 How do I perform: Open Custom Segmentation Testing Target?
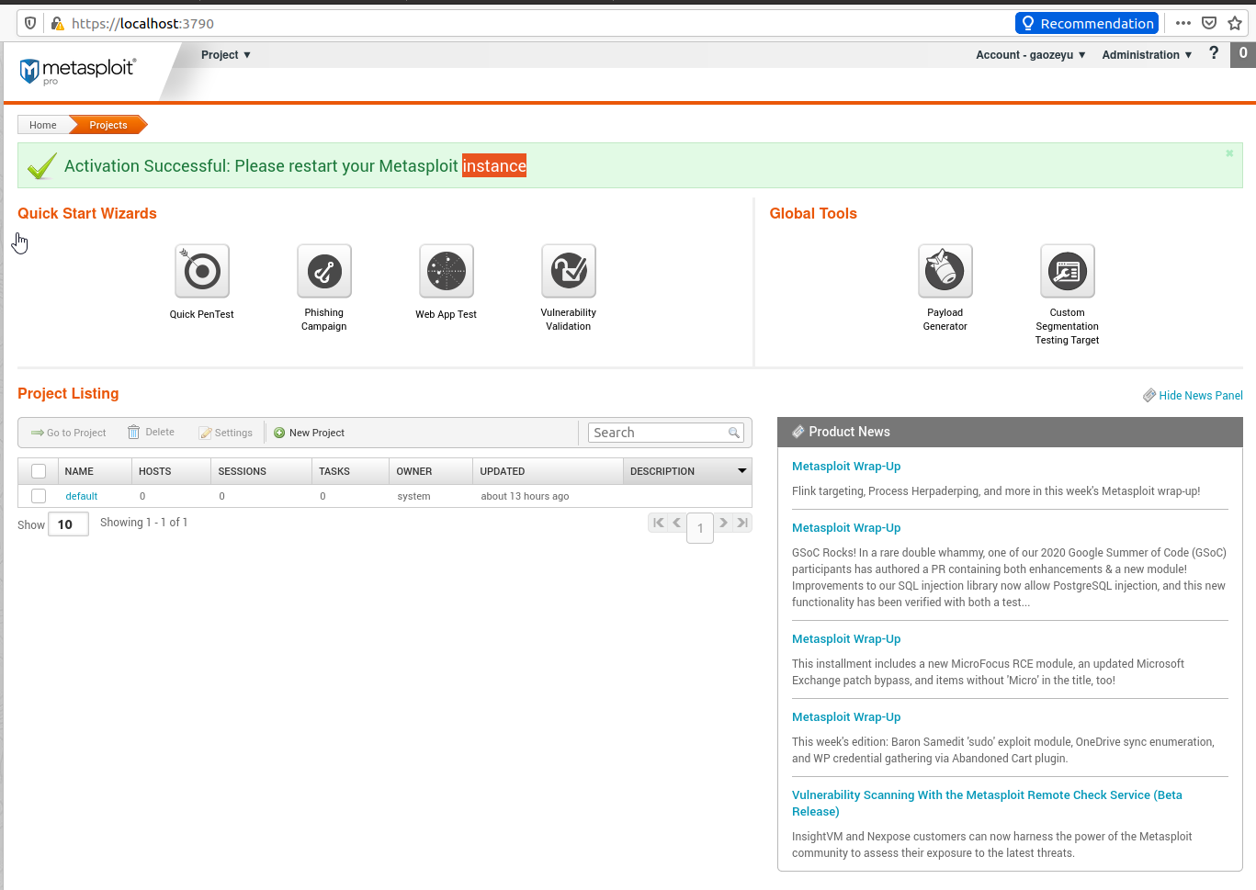point(1067,271)
